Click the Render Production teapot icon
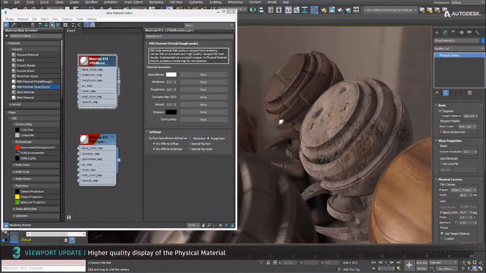 click(x=340, y=10)
